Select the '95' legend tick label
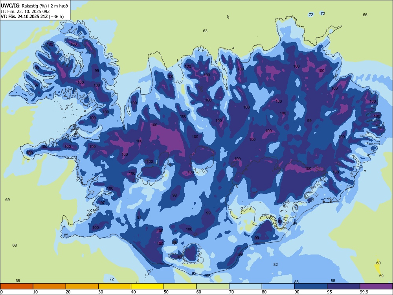The width and height of the screenshot is (393, 295). coord(329,292)
